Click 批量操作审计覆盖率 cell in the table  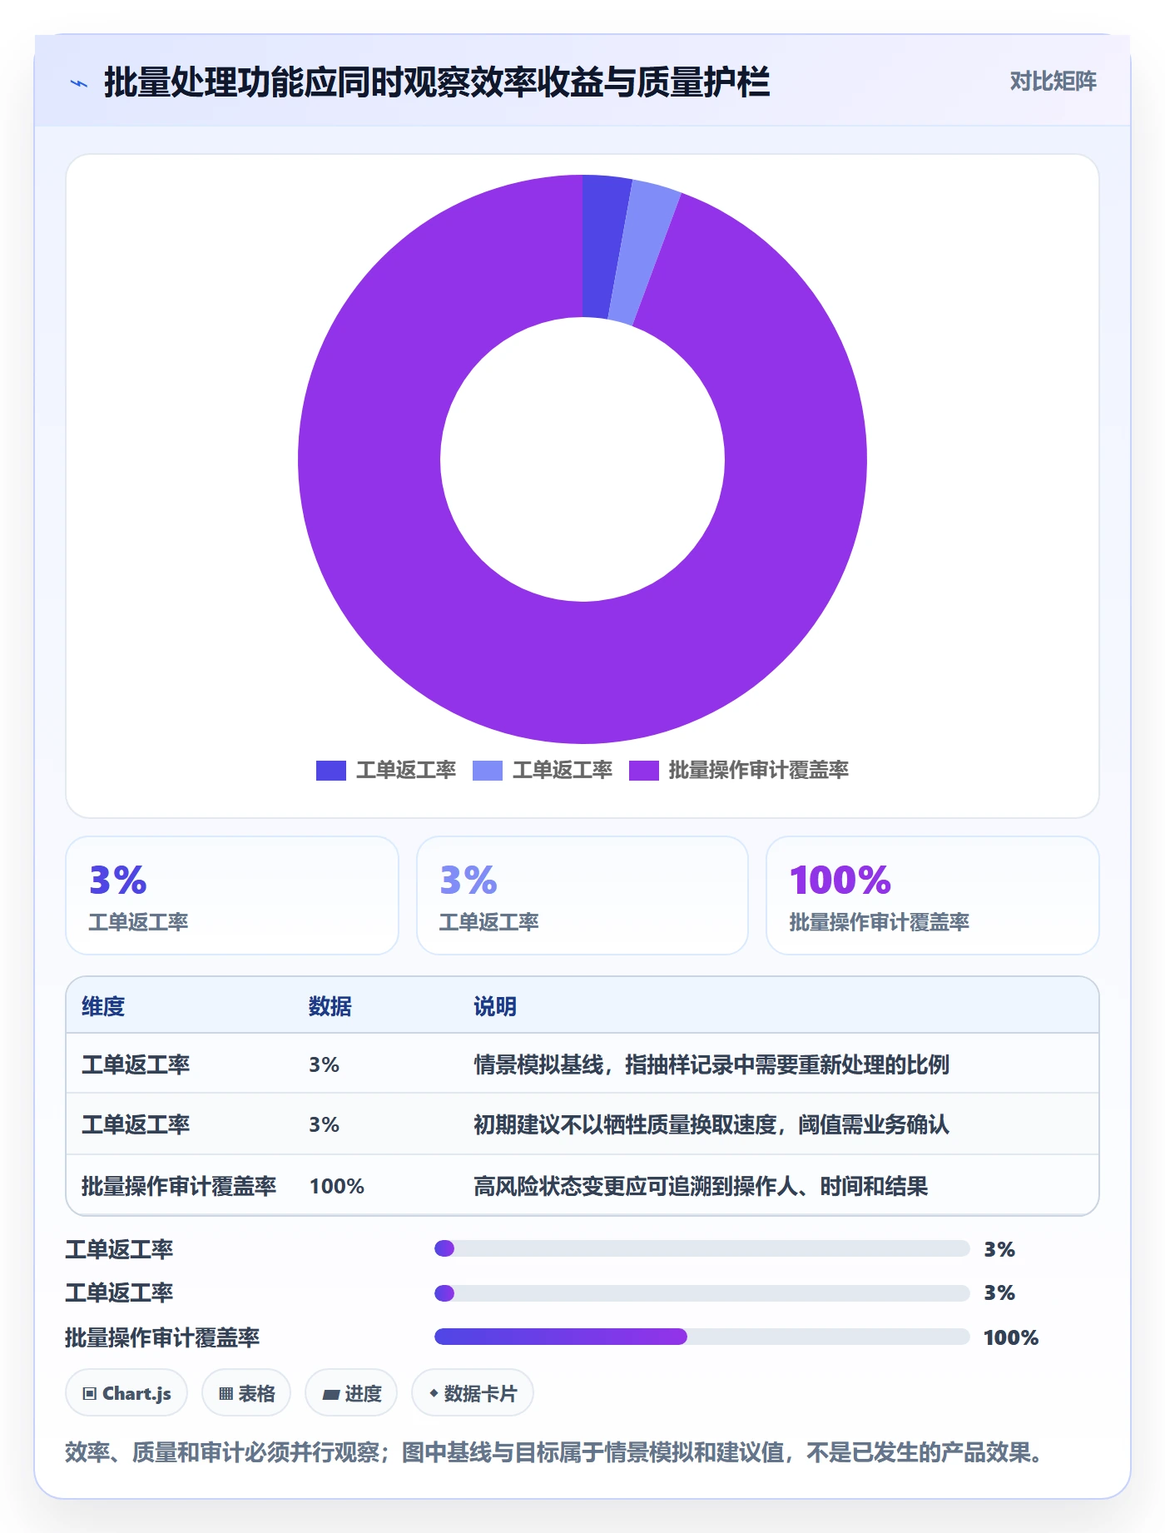pos(179,1186)
